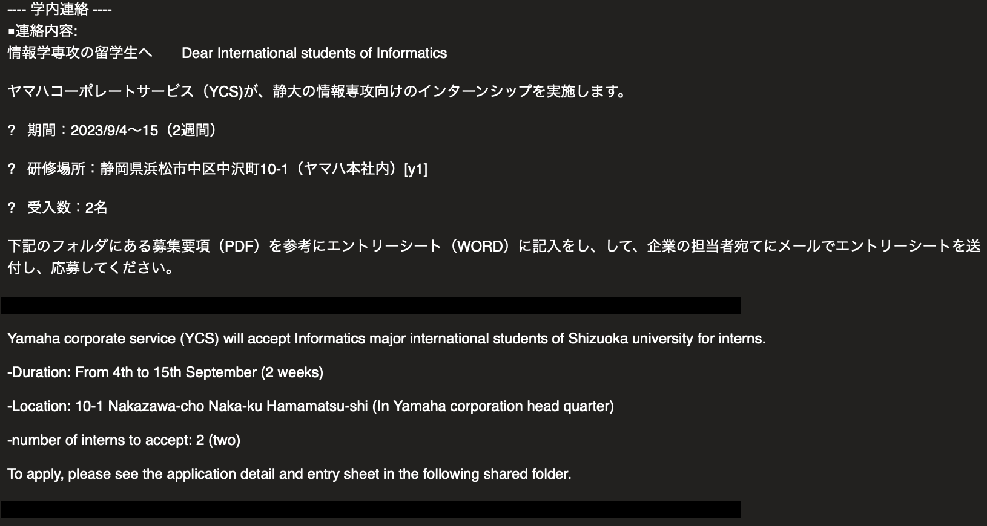
Task: Click the ■連絡内容: label
Action: pos(42,31)
